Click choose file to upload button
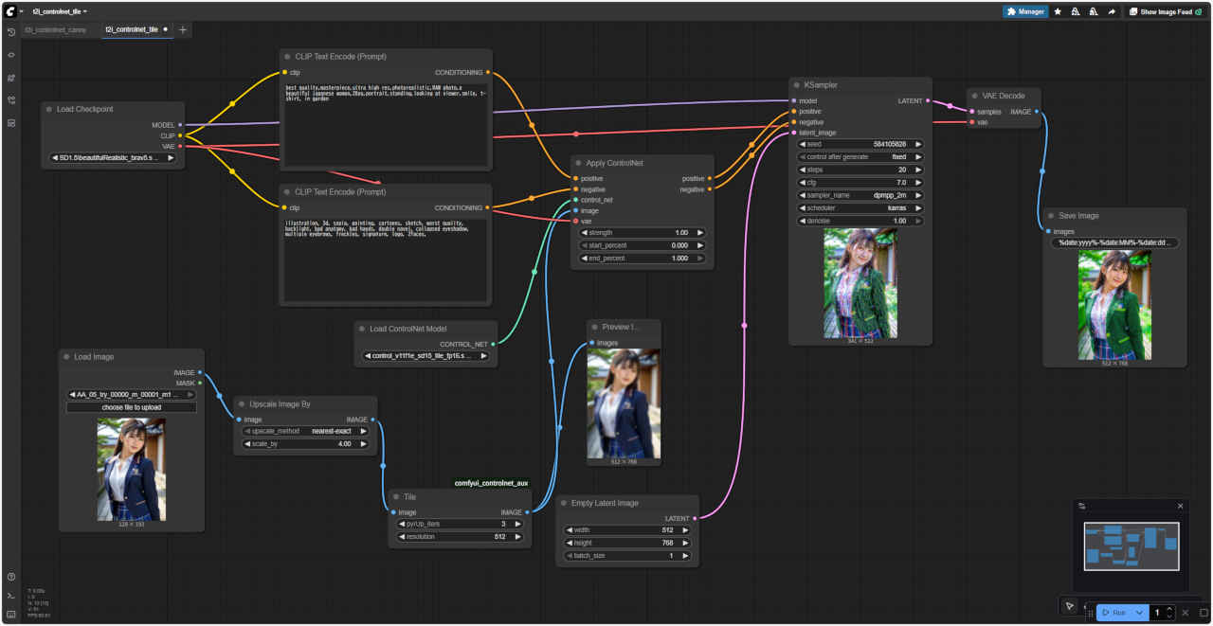1213x626 pixels. [x=131, y=407]
